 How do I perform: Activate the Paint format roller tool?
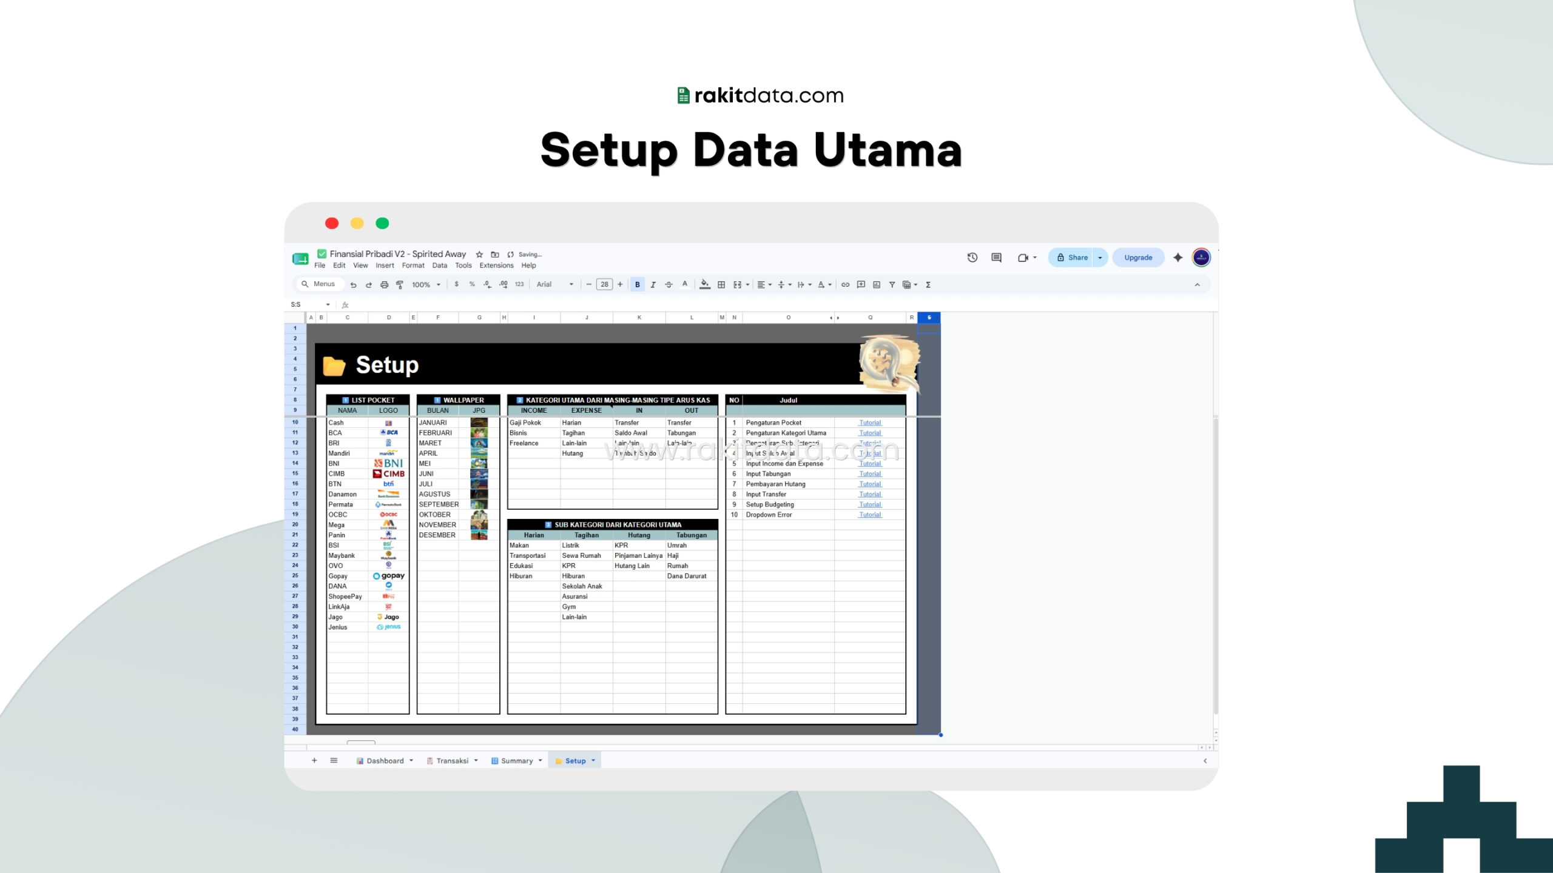point(400,284)
